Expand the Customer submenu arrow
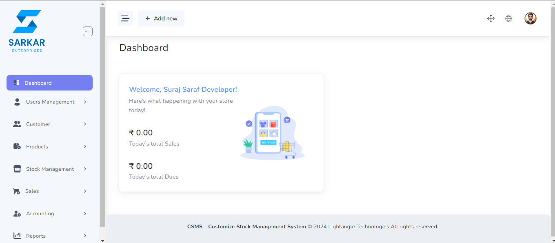Image resolution: width=555 pixels, height=243 pixels. (x=85, y=124)
